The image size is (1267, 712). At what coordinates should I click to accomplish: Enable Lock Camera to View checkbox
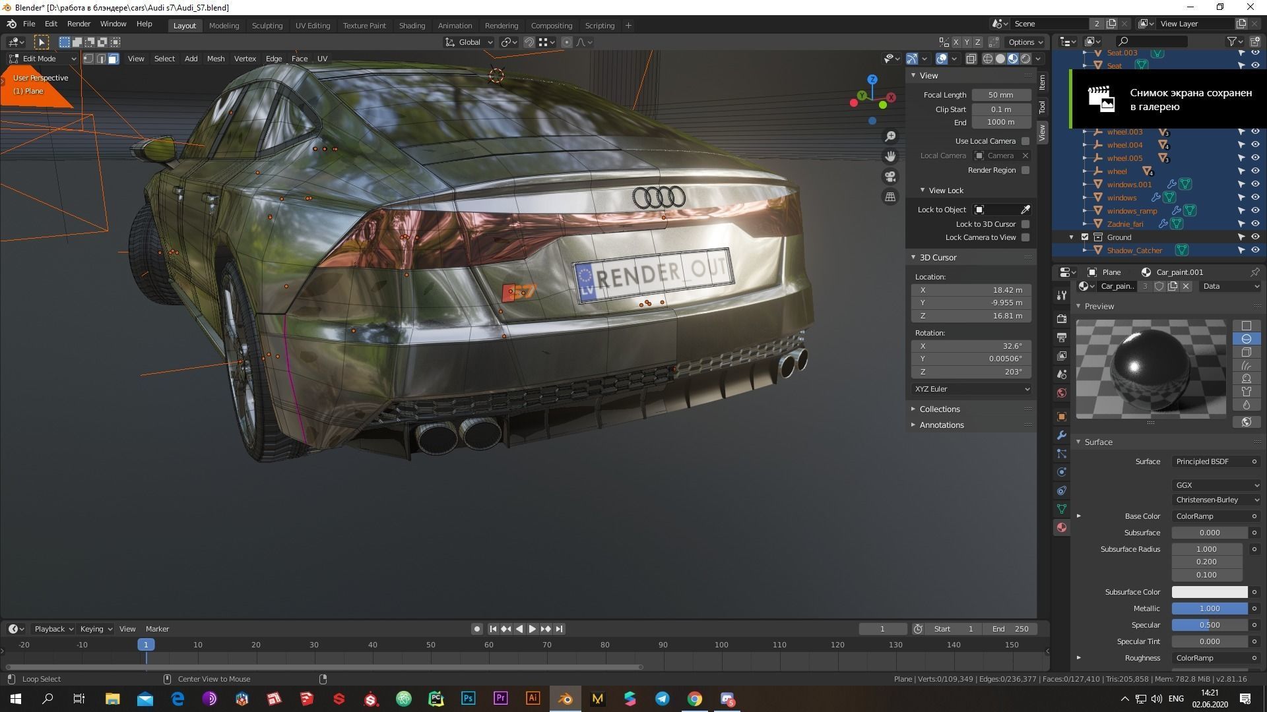(1025, 237)
